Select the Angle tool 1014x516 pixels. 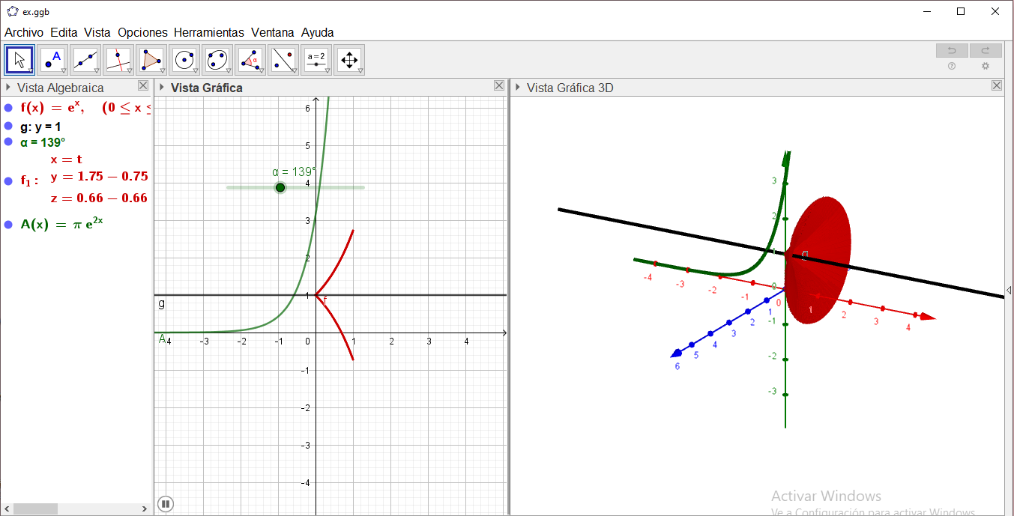point(250,59)
